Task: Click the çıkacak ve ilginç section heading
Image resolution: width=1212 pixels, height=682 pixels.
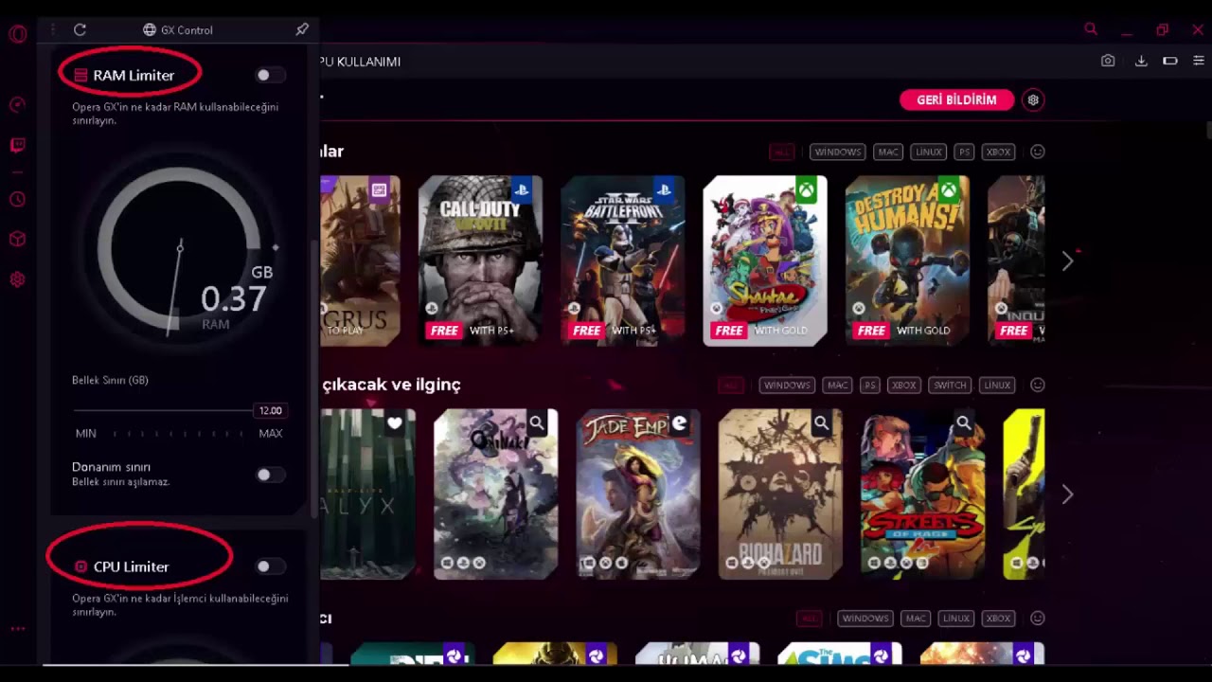Action: (x=391, y=385)
